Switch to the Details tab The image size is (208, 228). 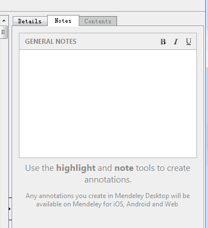point(30,21)
